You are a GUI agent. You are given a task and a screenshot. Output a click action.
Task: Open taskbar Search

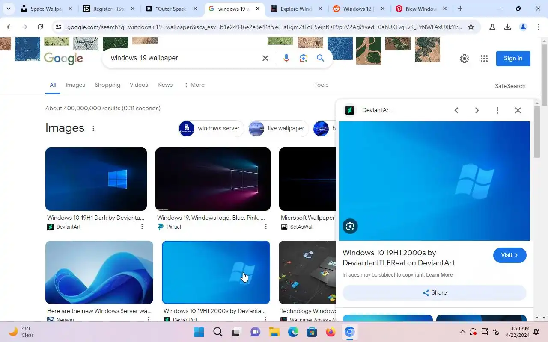(x=218, y=332)
